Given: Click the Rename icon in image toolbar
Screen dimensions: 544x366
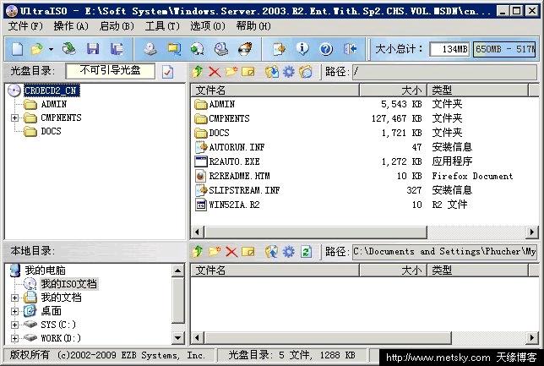Looking at the screenshot, I should [x=248, y=72].
